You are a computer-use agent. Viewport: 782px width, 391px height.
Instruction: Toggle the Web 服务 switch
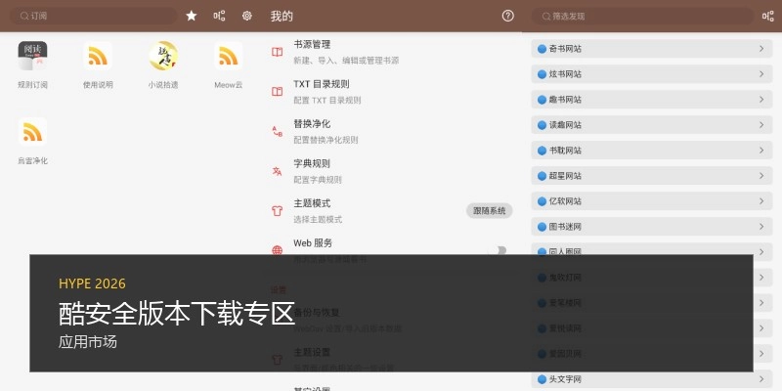click(x=498, y=250)
